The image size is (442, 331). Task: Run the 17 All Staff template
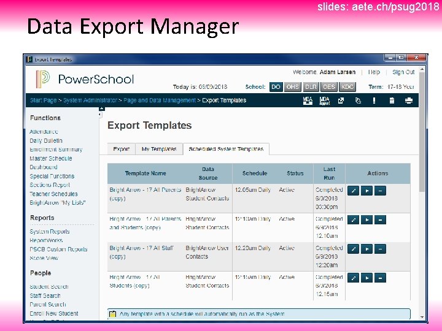pyautogui.click(x=366, y=249)
